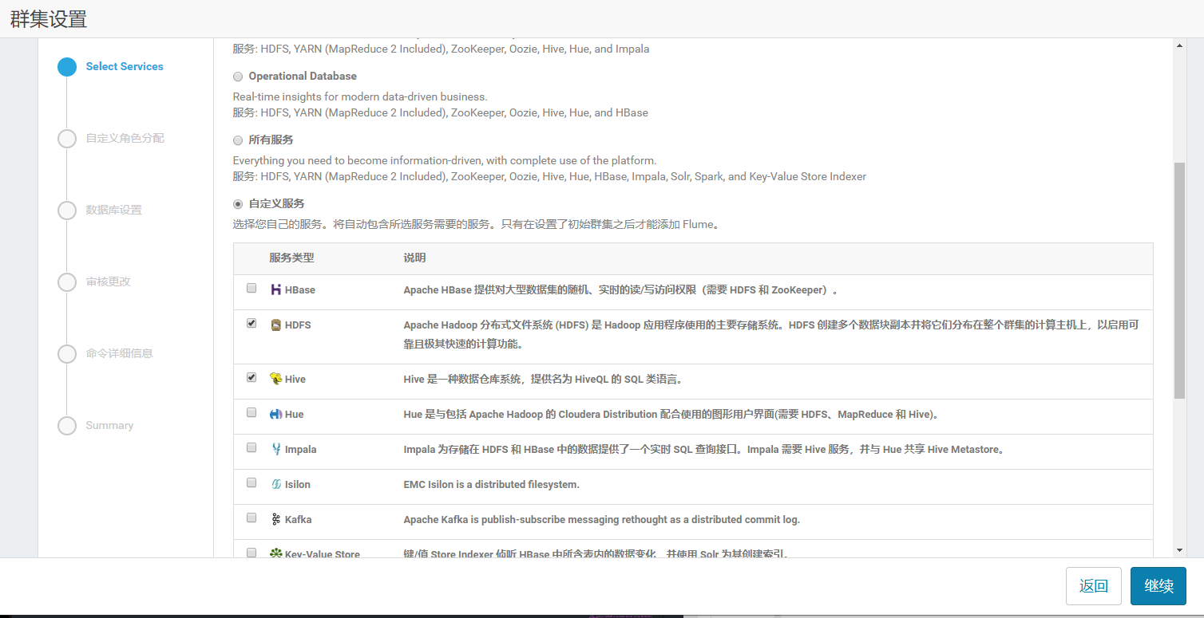Click the Impala service name
Image resolution: width=1204 pixels, height=618 pixels.
pyautogui.click(x=301, y=450)
